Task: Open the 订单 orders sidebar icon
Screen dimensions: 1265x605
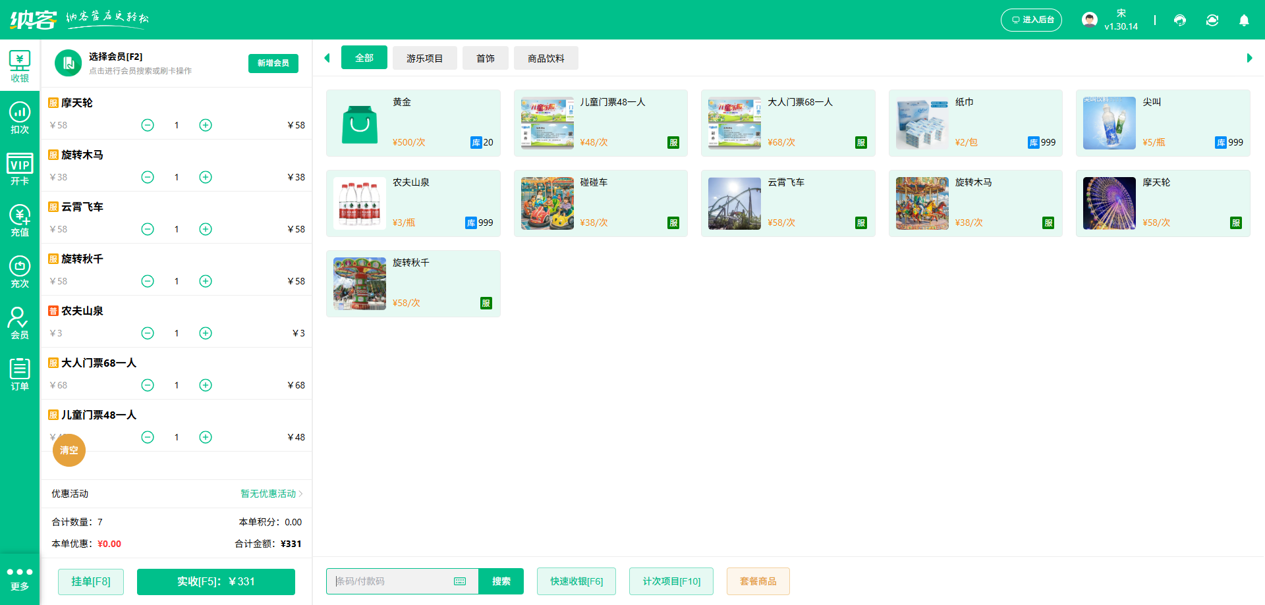Action: tap(20, 374)
